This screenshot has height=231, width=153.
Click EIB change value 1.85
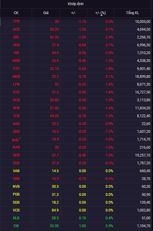(x=83, y=226)
